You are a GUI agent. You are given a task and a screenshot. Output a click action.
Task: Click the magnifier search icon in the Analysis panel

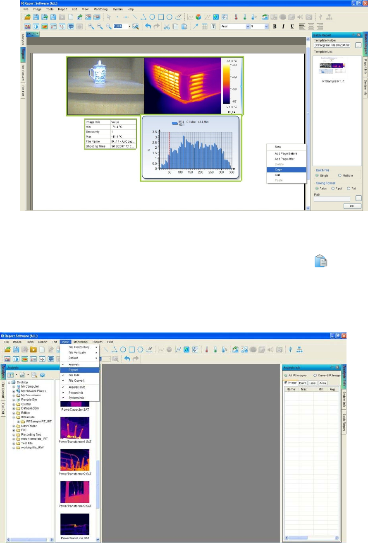pyautogui.click(x=35, y=375)
